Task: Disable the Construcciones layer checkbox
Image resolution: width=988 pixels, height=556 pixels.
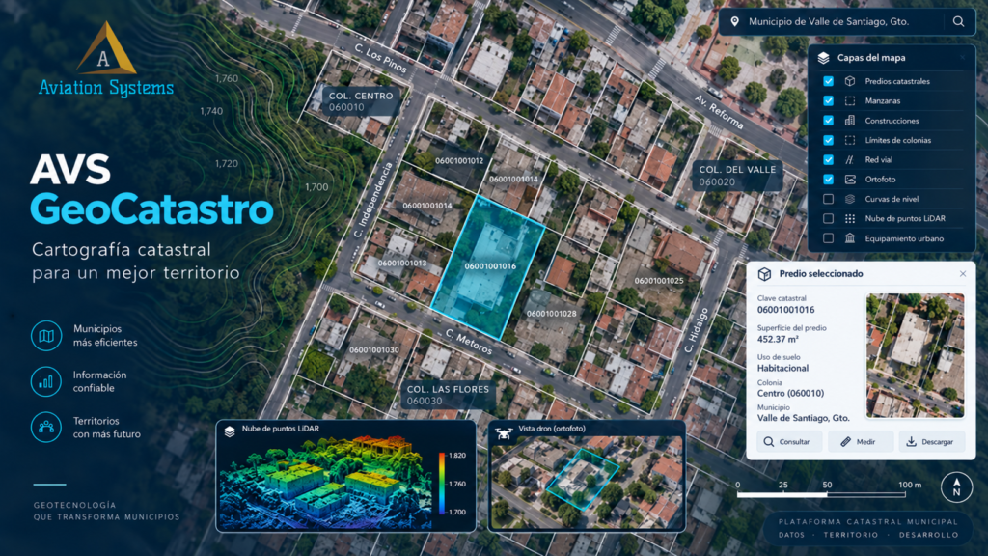Action: coord(829,121)
